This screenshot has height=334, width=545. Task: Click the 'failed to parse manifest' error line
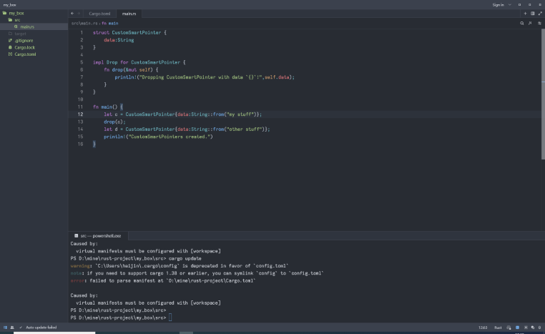162,281
